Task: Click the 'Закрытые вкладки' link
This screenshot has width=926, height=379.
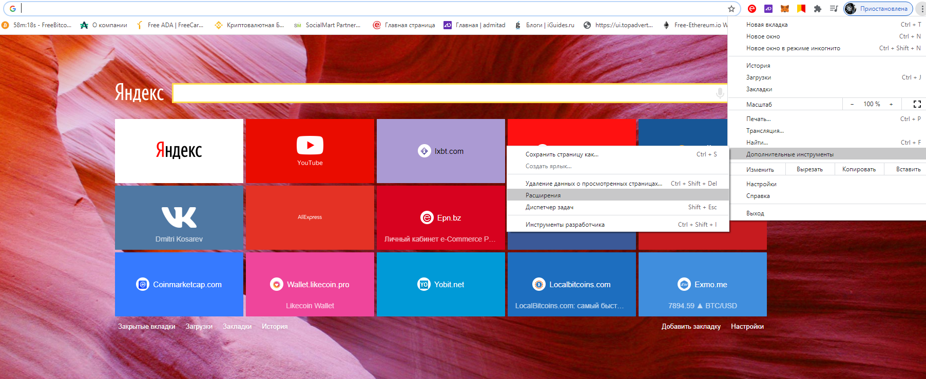Action: pos(147,327)
